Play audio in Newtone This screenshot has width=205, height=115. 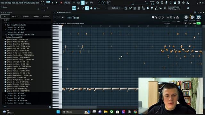[59, 18]
